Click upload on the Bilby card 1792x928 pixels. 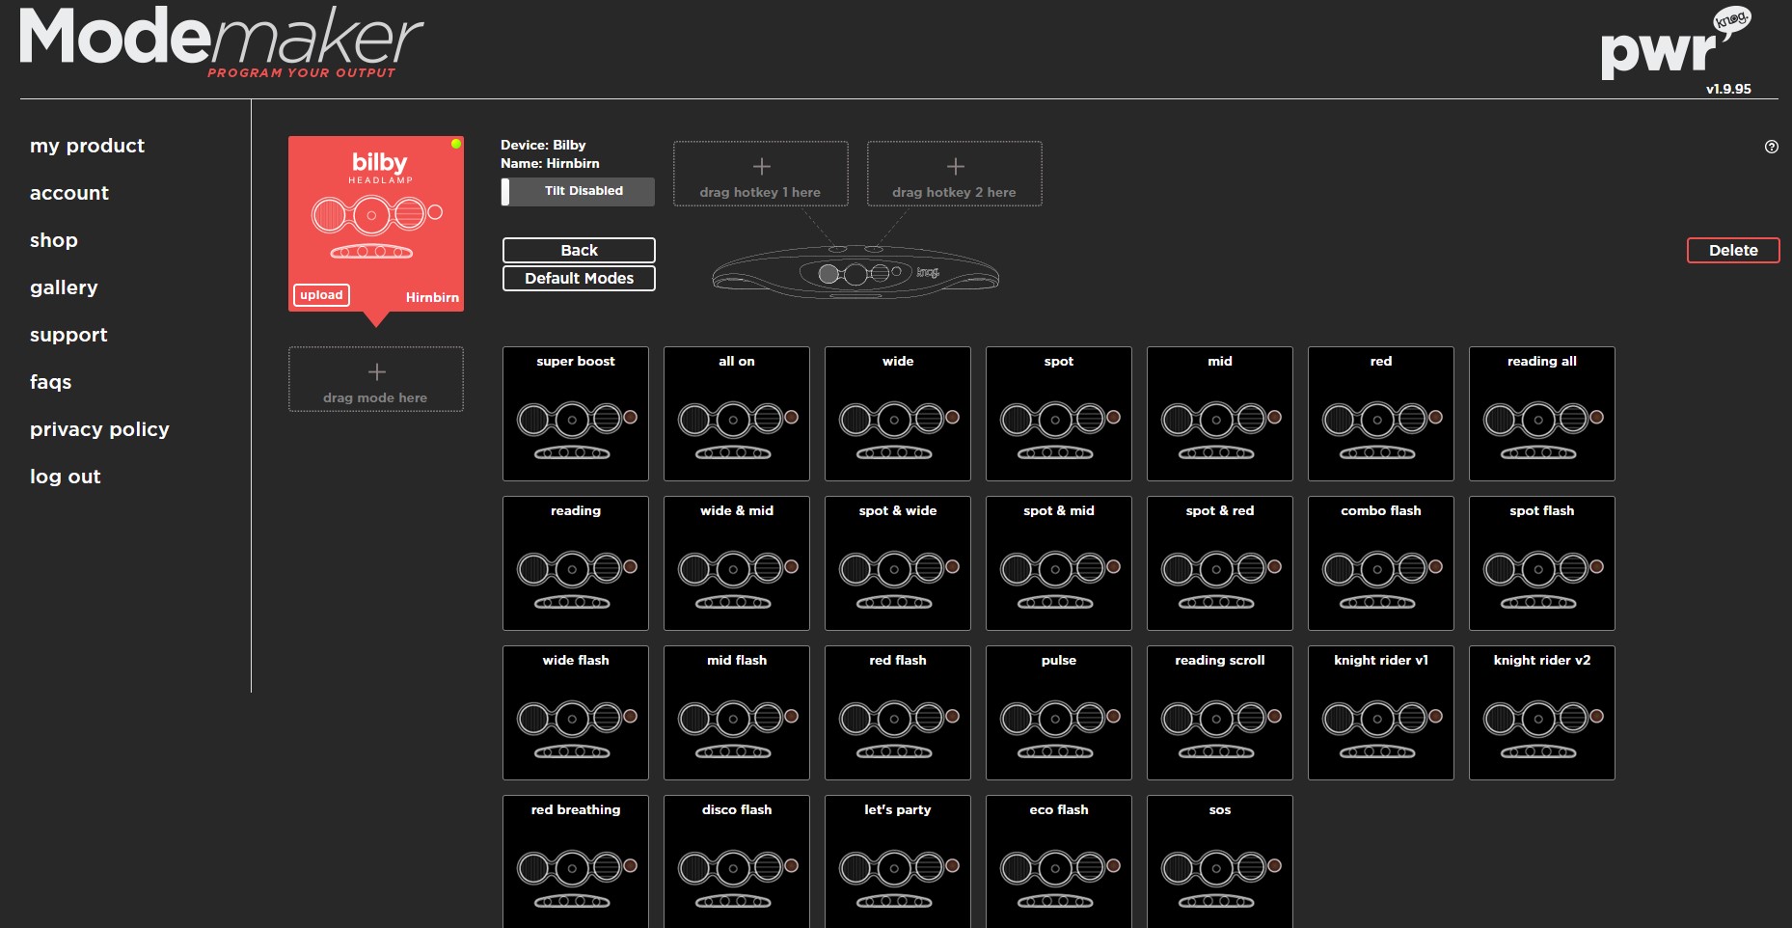coord(321,295)
